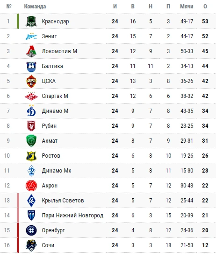
Task: Click the Оренбург team name
Action: 53,230
